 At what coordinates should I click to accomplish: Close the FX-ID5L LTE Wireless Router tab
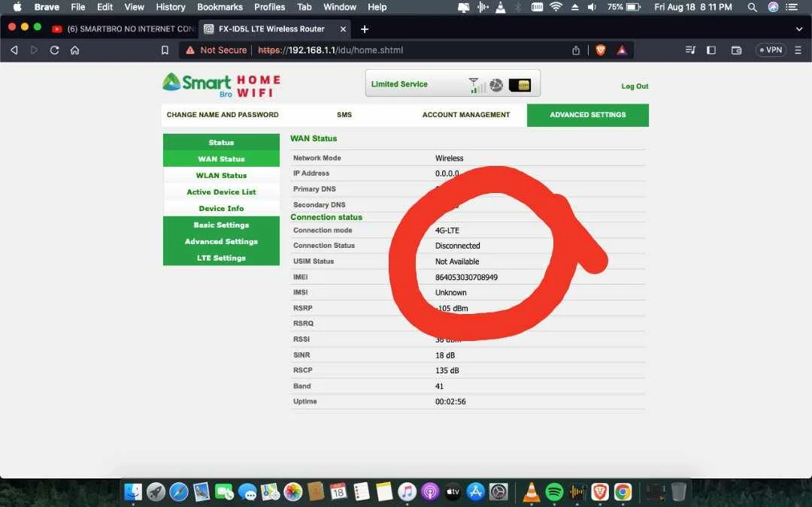(343, 29)
